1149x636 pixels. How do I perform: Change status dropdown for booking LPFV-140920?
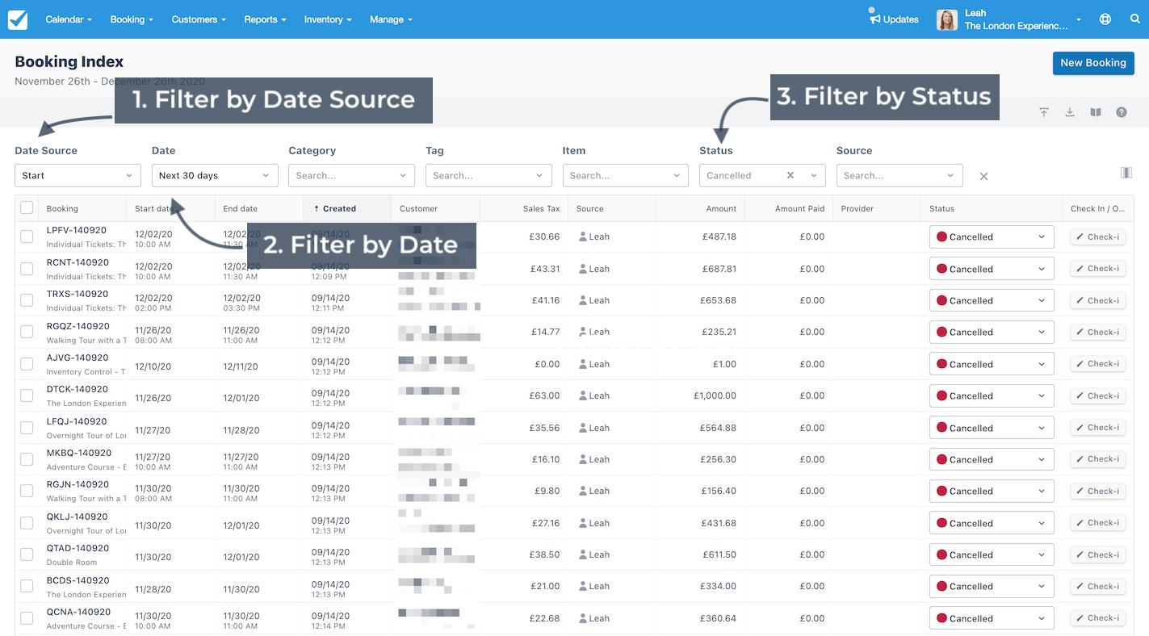(x=992, y=236)
